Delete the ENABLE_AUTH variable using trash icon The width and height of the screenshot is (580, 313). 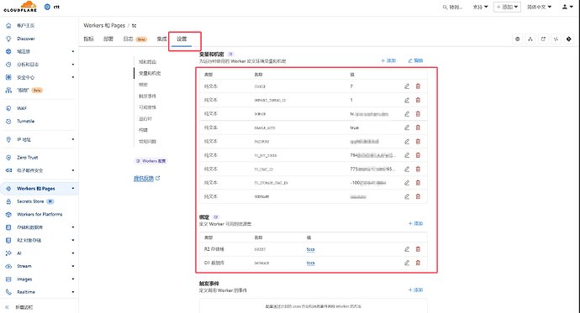pyautogui.click(x=418, y=128)
